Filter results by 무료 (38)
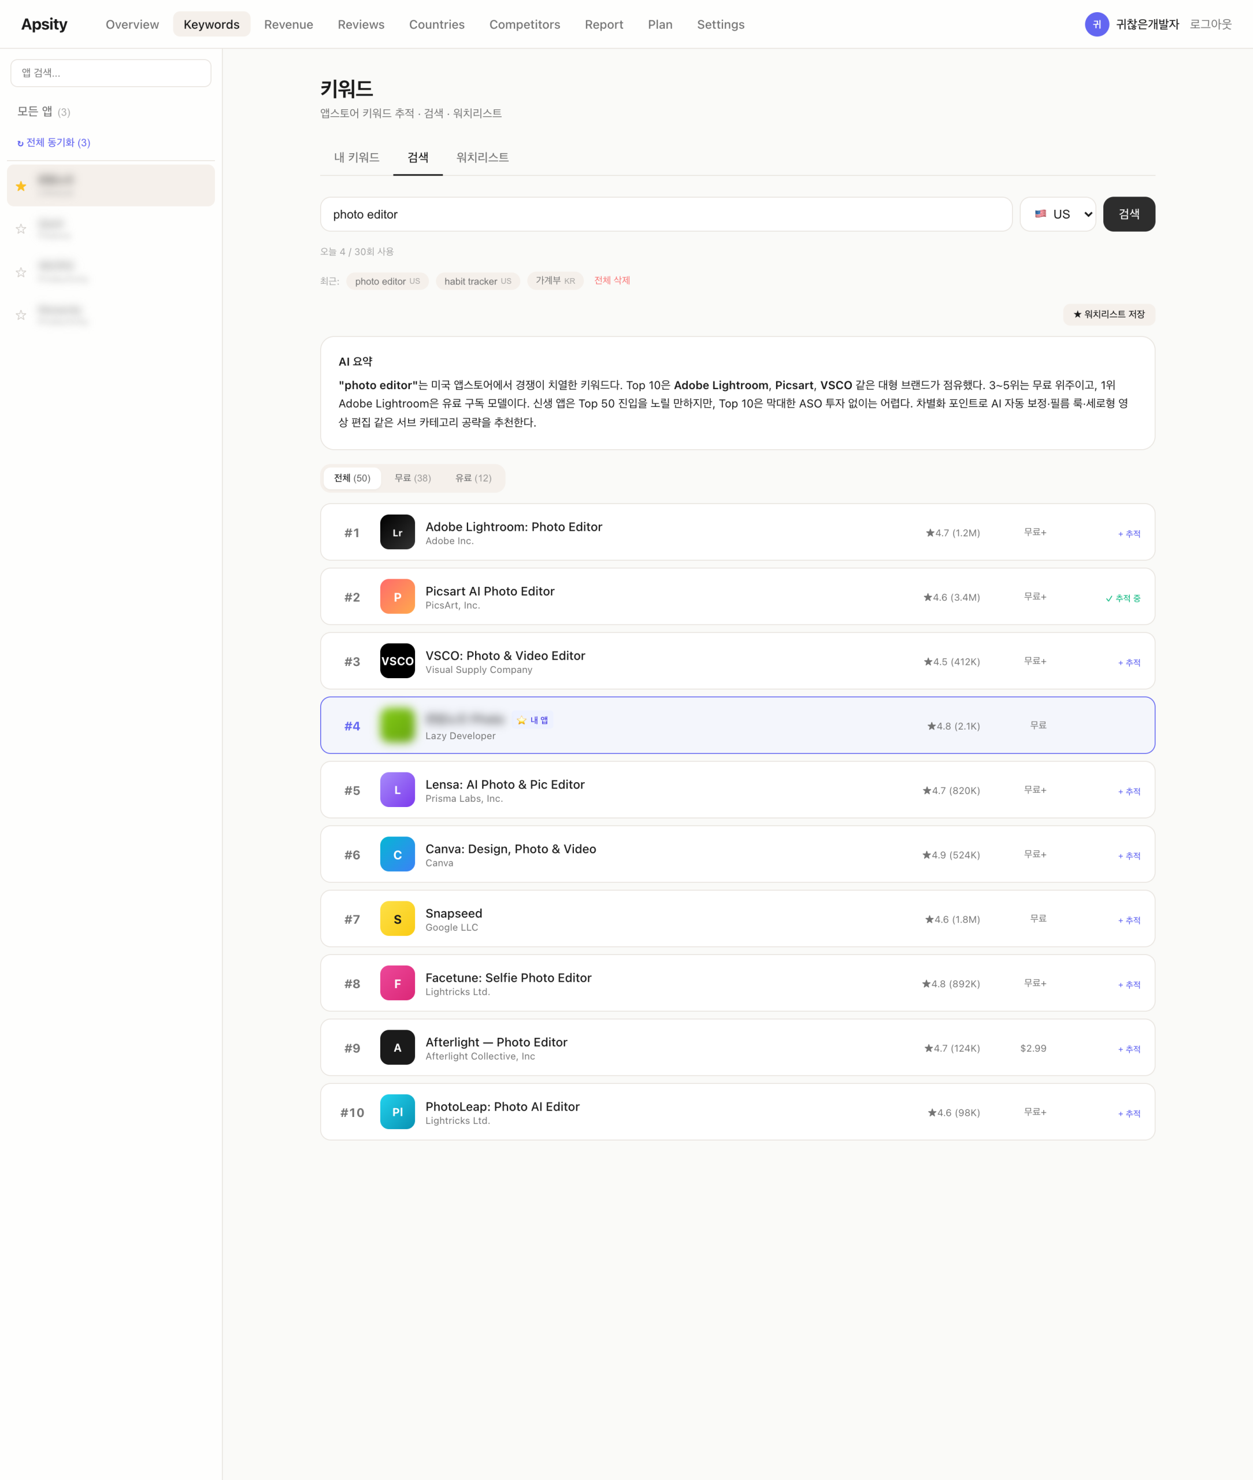The width and height of the screenshot is (1253, 1480). coord(412,478)
